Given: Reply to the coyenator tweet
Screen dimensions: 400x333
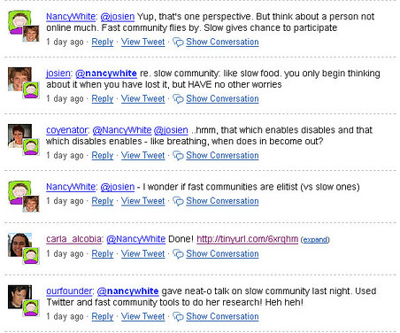Looking at the screenshot, I should click(x=103, y=156).
